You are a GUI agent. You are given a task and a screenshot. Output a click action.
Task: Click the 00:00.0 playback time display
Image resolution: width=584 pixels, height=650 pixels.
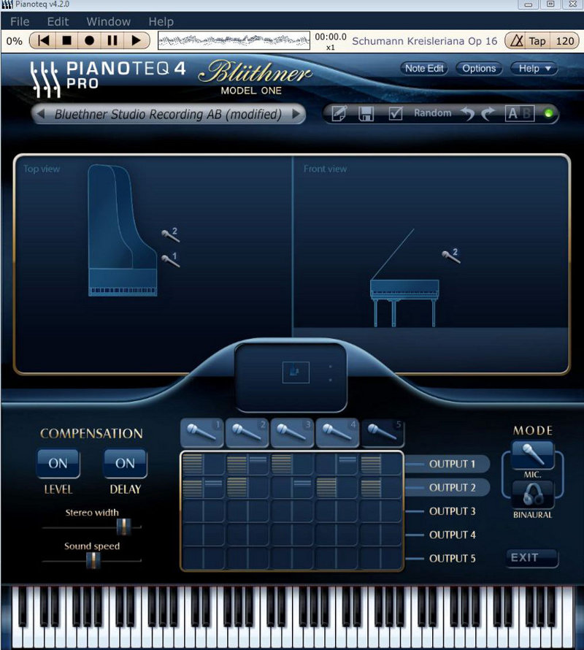(x=331, y=37)
